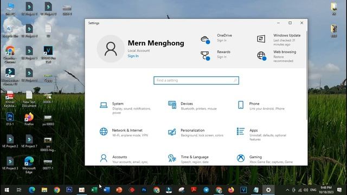Screen dimensions: 347x195
Task: Open the Windows Start menu
Action: click(7, 190)
